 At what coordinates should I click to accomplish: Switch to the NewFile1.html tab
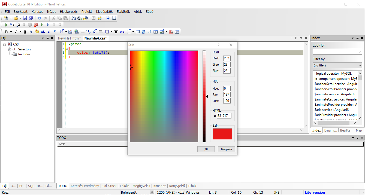point(69,38)
